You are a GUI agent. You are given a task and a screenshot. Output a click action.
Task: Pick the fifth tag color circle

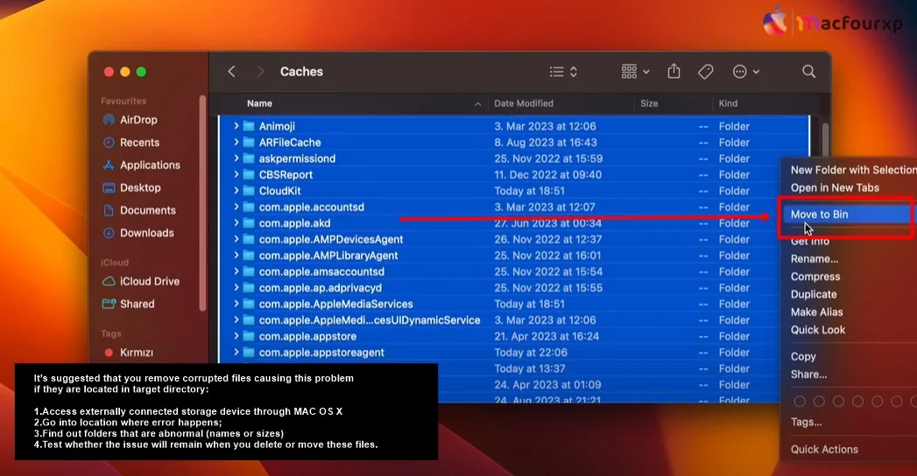(x=877, y=402)
